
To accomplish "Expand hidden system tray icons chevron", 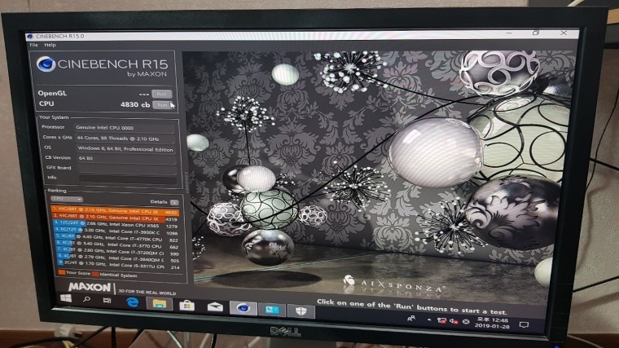I will click(428, 319).
